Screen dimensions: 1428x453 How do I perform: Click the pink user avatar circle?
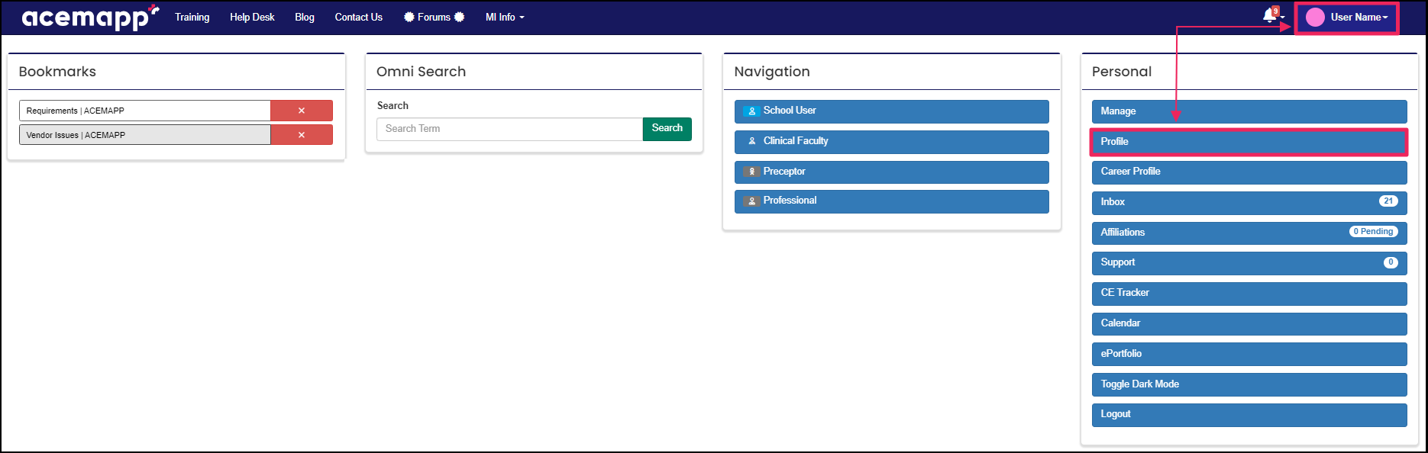1315,17
